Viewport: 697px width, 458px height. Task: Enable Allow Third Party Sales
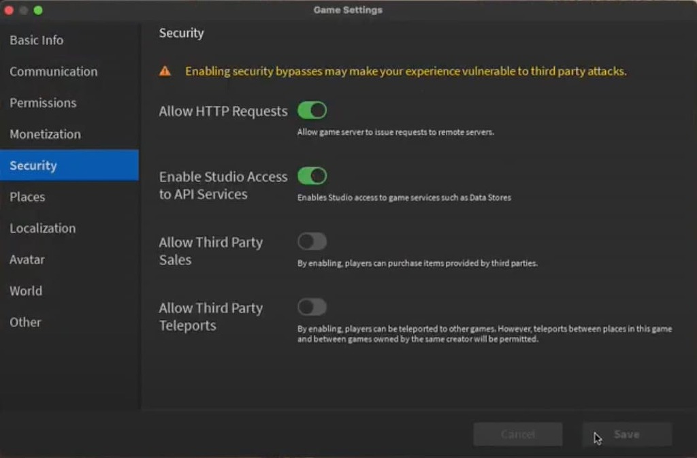coord(312,242)
